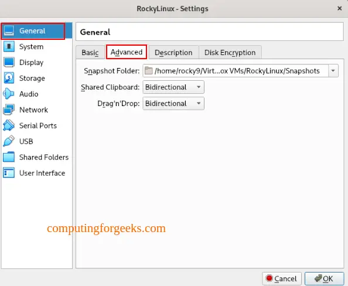
Task: Click the System chip icon
Action: point(9,46)
